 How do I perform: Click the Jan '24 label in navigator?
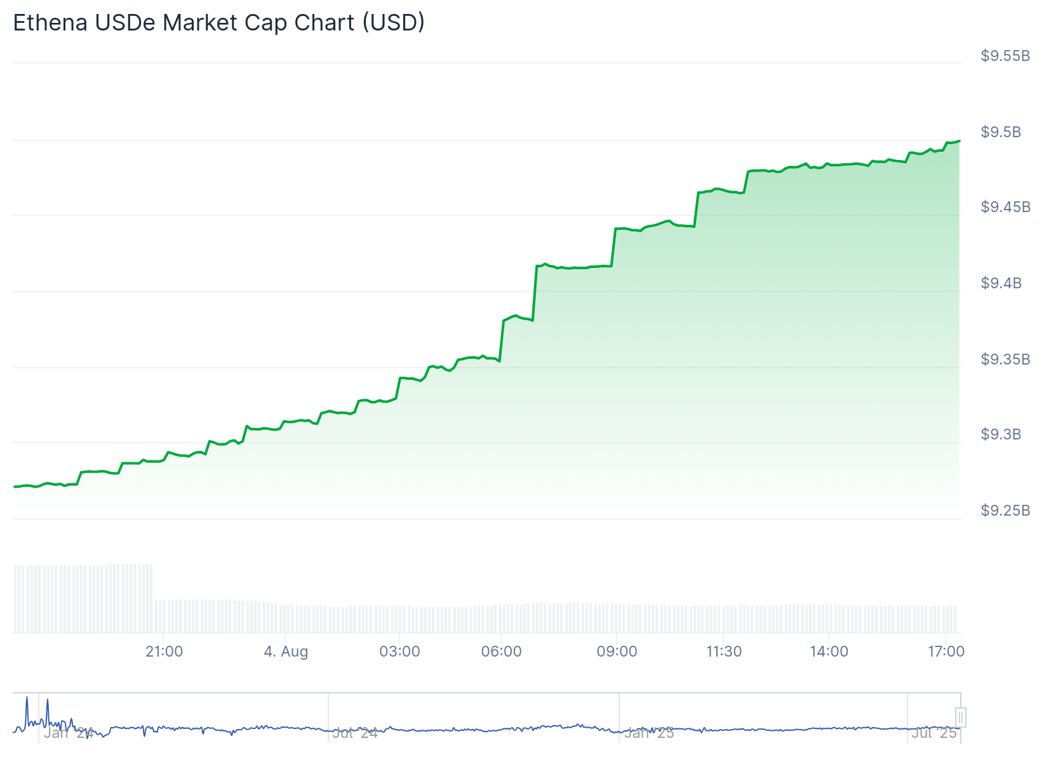[69, 733]
